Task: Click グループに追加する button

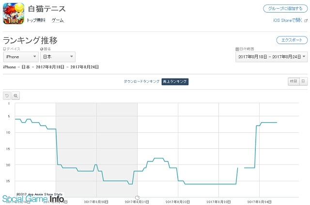Action: click(x=285, y=9)
